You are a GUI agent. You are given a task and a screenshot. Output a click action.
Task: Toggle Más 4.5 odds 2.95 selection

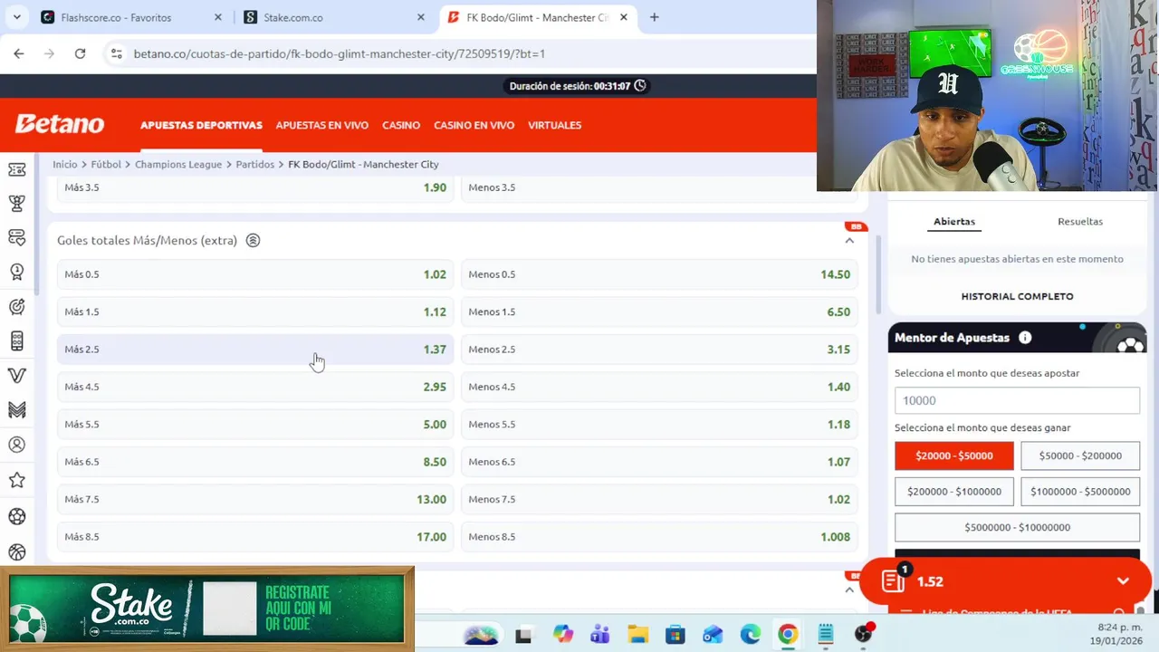tap(255, 387)
